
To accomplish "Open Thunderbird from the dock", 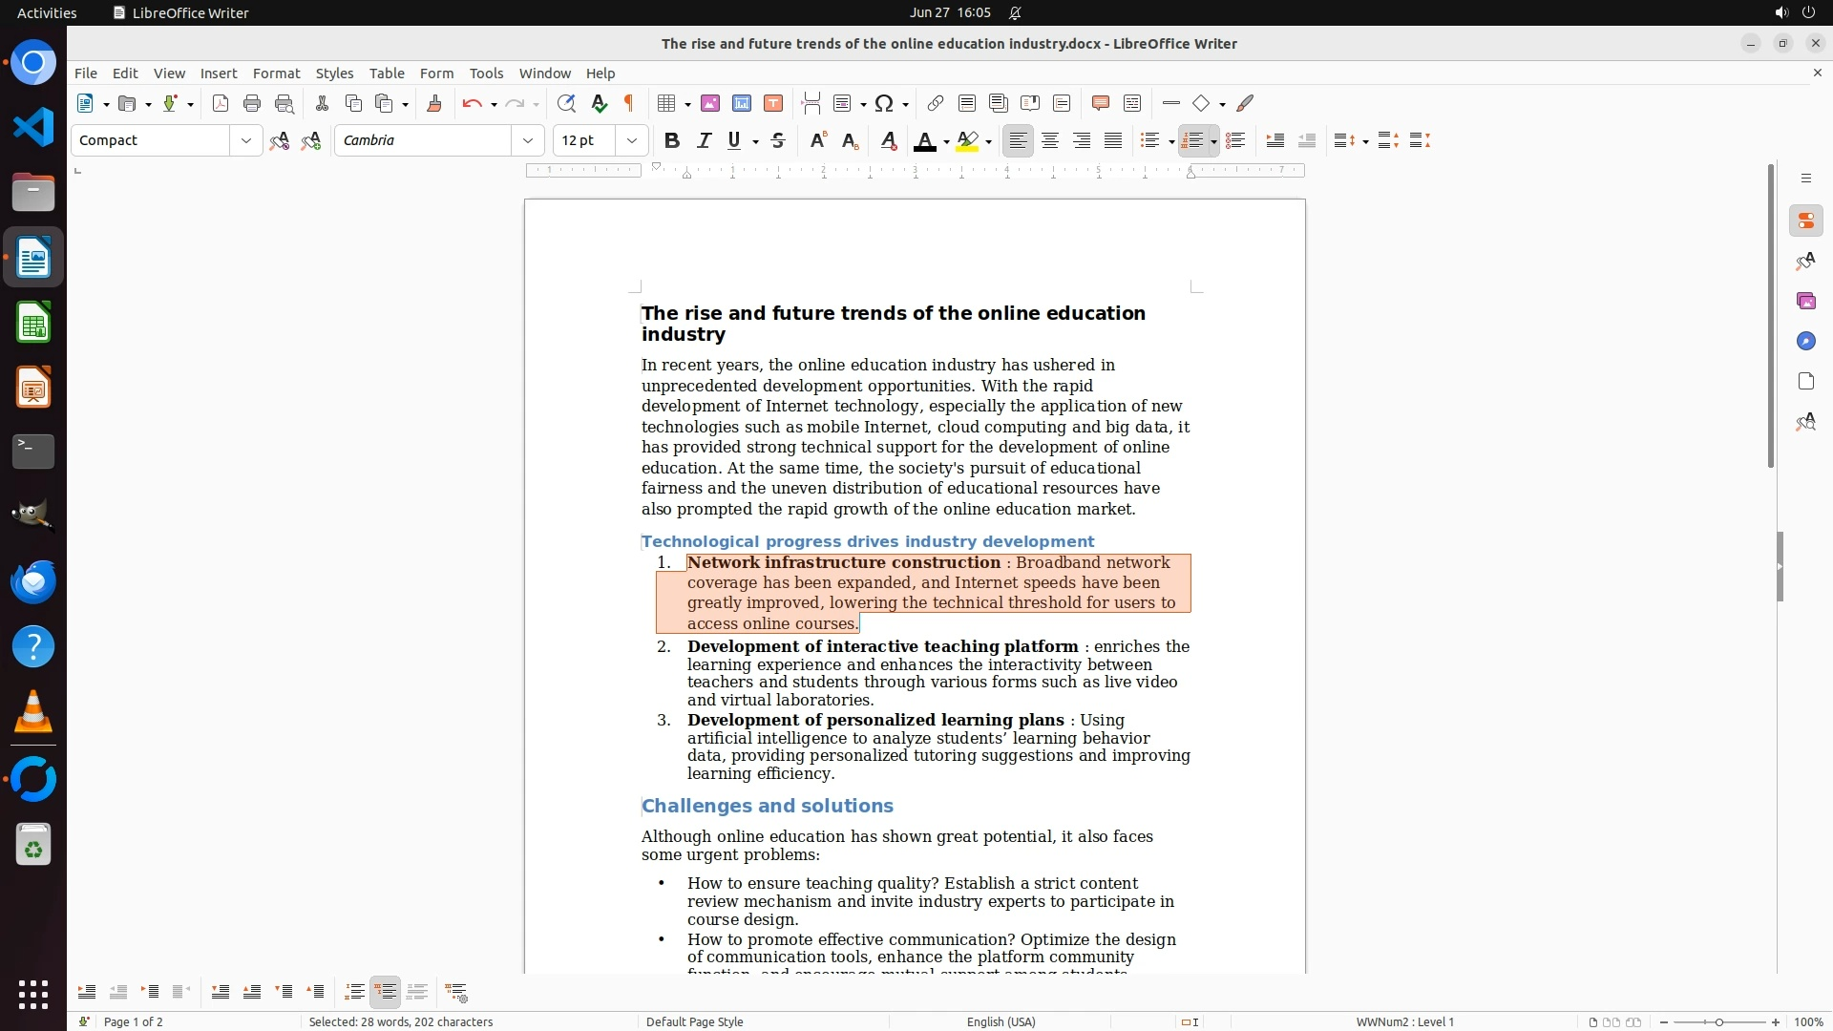I will (33, 581).
